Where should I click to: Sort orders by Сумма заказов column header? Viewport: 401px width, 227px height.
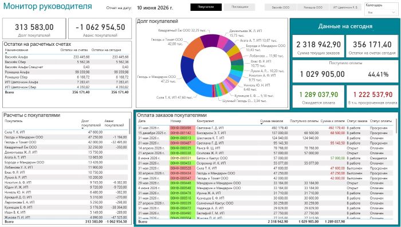(x=272, y=121)
